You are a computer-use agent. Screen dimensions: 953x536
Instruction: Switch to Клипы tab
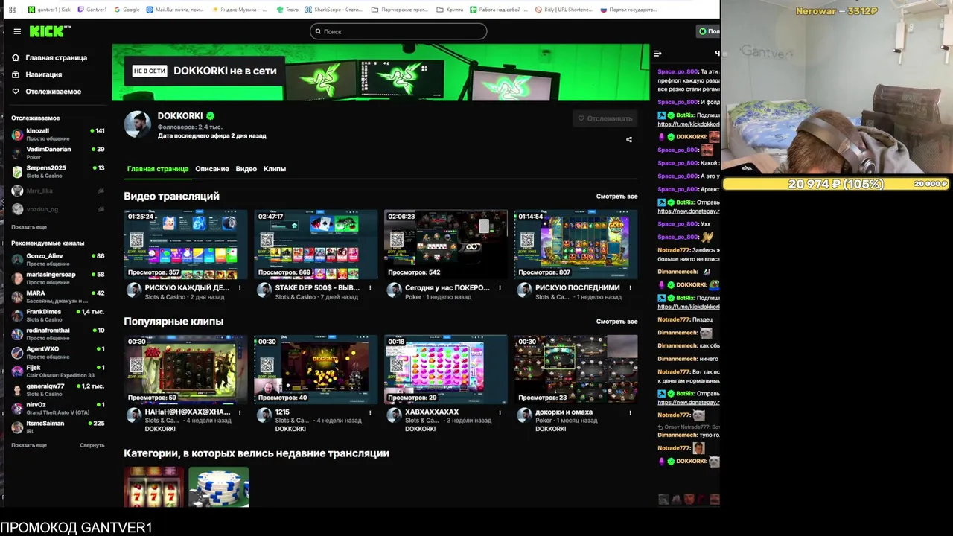275,169
